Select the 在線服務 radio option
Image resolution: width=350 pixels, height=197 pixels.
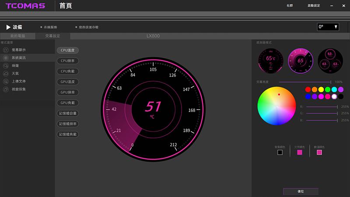coord(41,27)
